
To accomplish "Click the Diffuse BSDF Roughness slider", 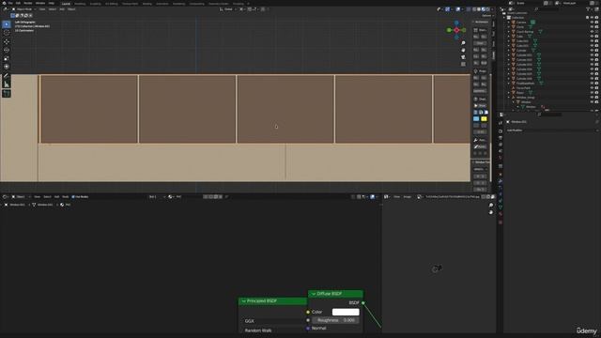I will pyautogui.click(x=336, y=320).
